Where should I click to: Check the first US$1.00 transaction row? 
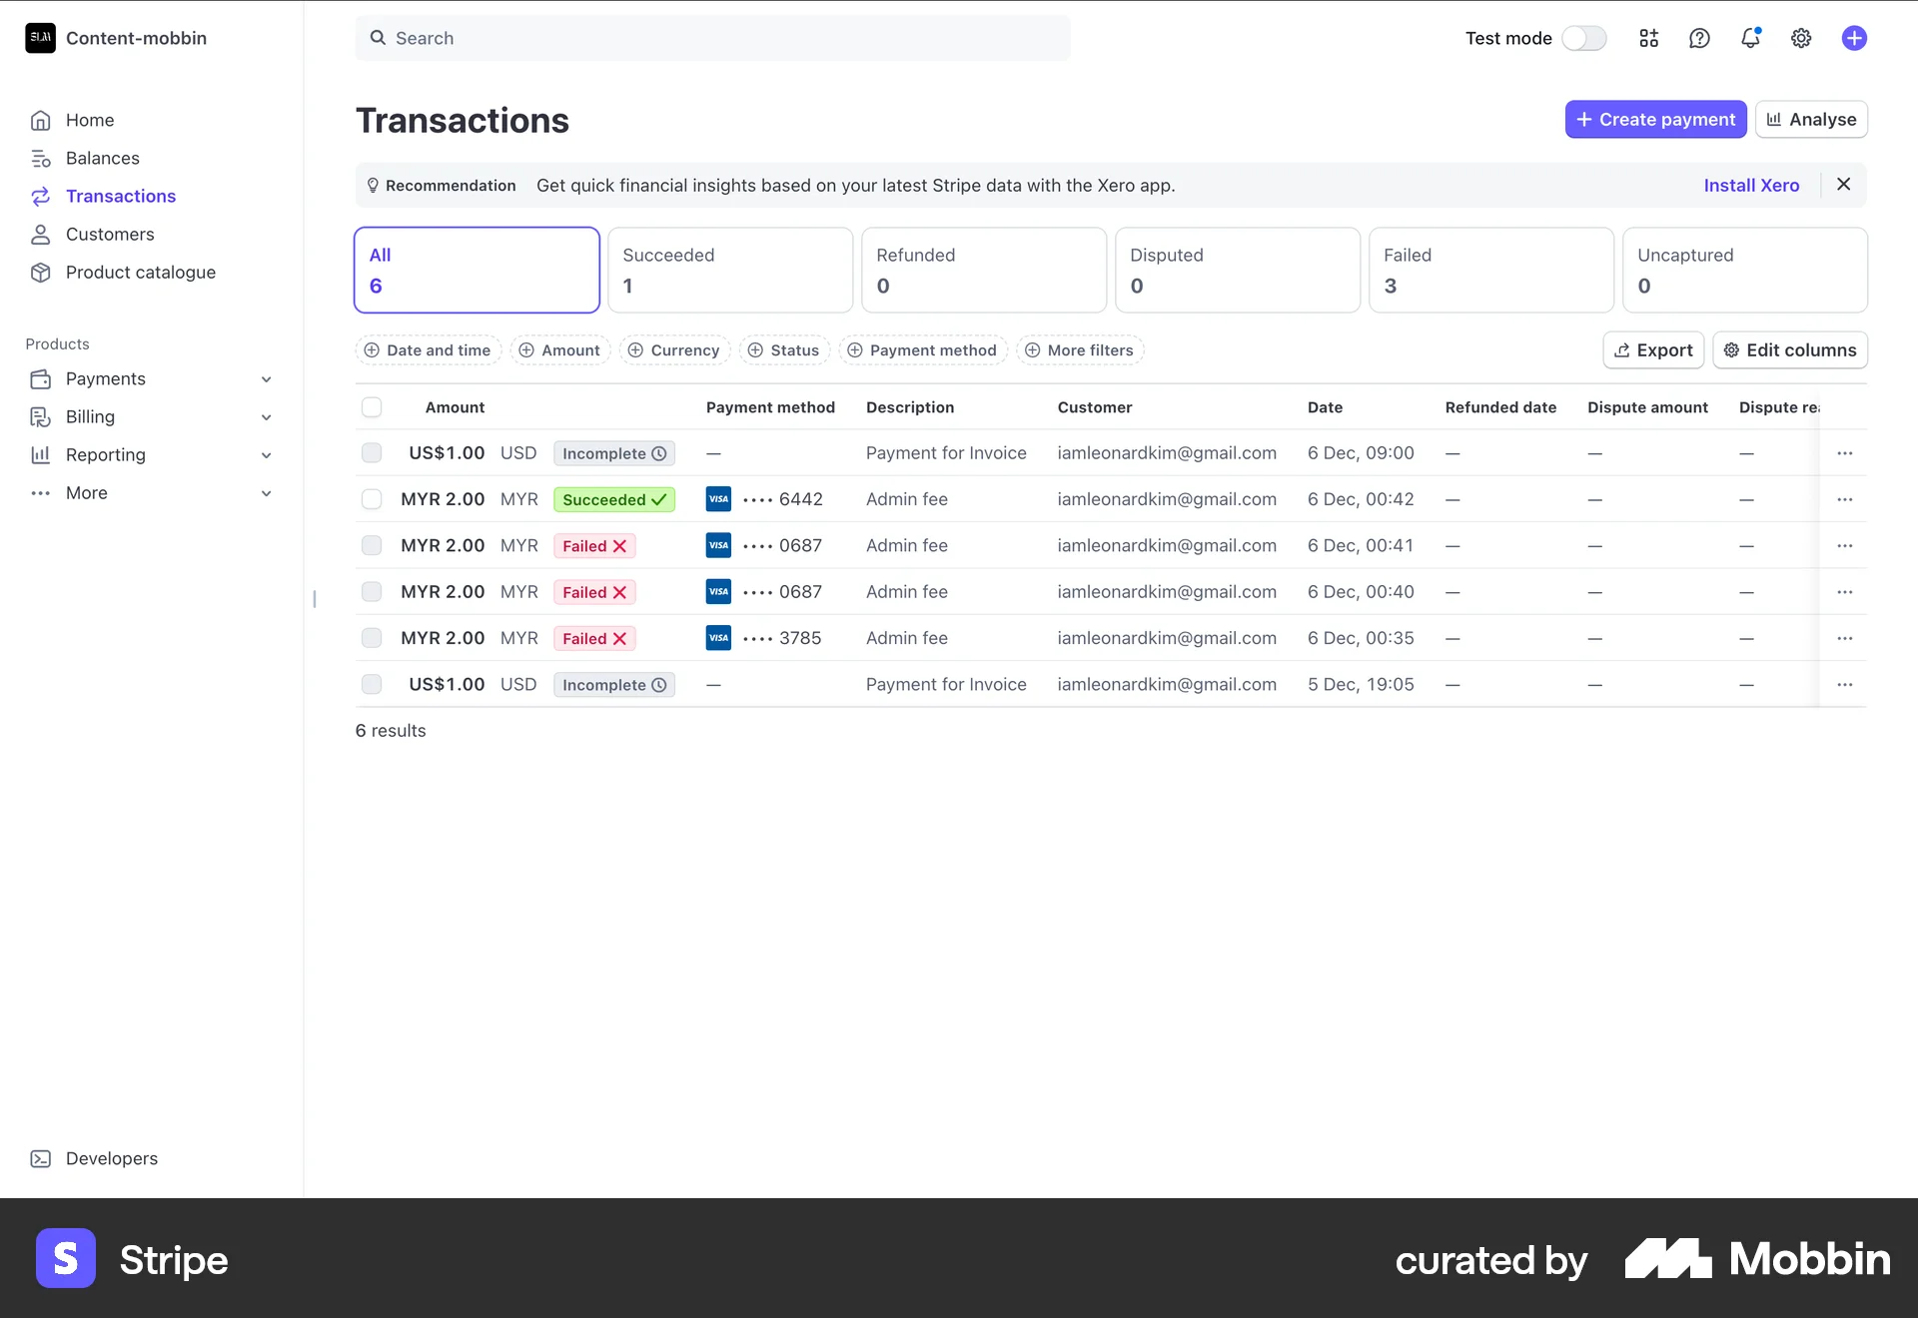pos(372,452)
